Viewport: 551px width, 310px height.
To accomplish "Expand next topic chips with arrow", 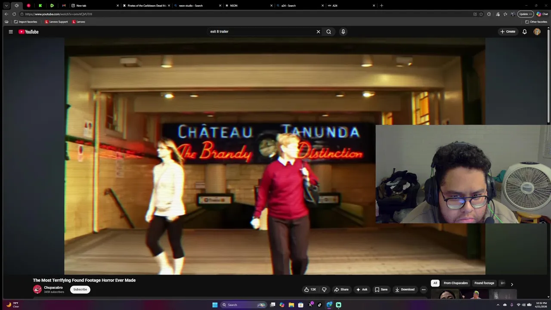I will pyautogui.click(x=512, y=284).
